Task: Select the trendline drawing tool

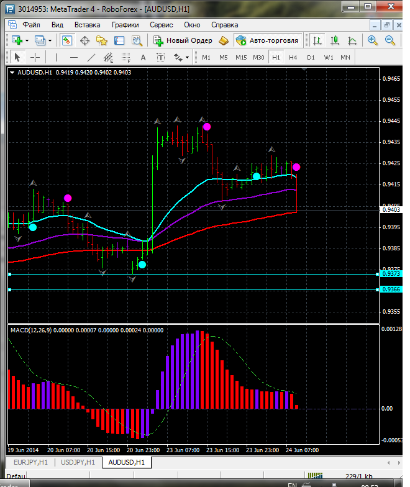Action: (x=91, y=57)
